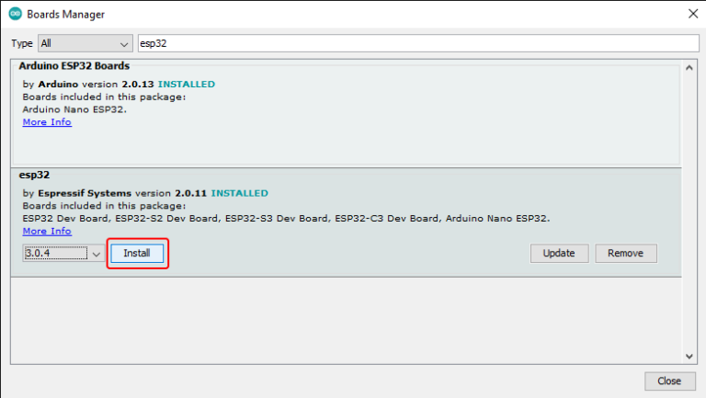This screenshot has width=706, height=398.
Task: Open More Info for Espressif esp32 package
Action: (x=47, y=231)
